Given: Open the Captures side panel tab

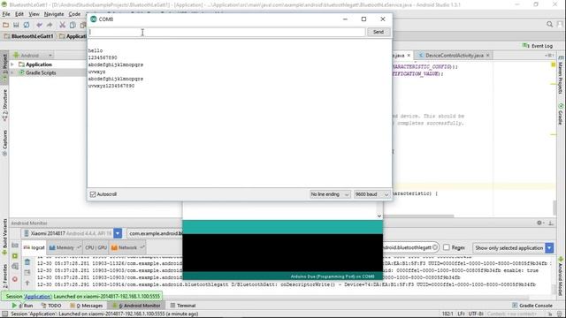Looking at the screenshot, I should [x=4, y=143].
